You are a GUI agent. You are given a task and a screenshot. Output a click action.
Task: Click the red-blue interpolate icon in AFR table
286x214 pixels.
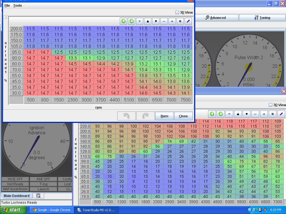tap(188, 21)
